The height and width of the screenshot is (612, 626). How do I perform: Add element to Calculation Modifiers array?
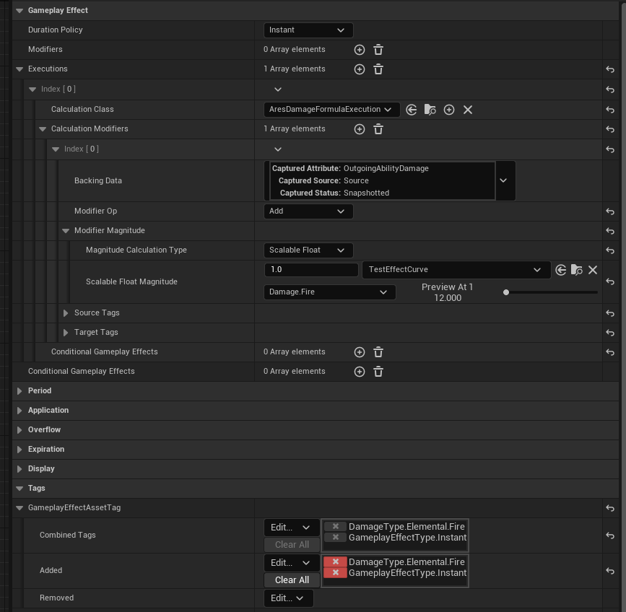(360, 129)
